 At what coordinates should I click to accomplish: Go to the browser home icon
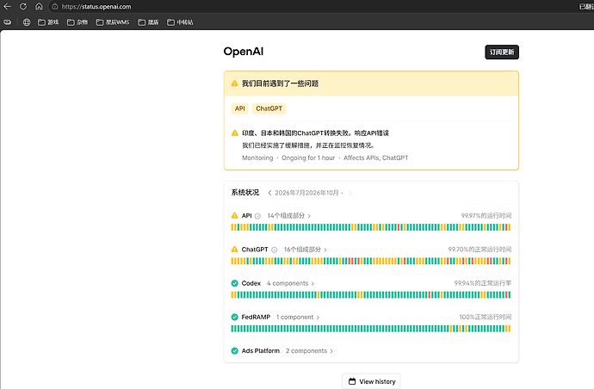pos(39,6)
